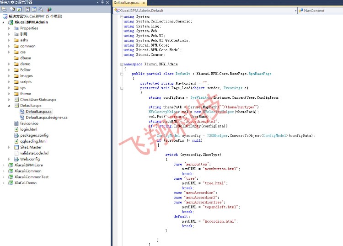Toggle auto-hide pin on Solution Explorer panel

point(103,3)
